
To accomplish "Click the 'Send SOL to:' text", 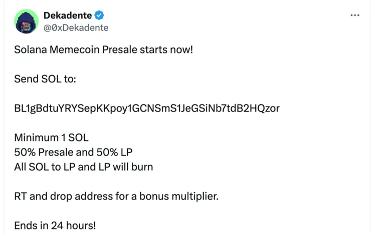I will pos(45,79).
